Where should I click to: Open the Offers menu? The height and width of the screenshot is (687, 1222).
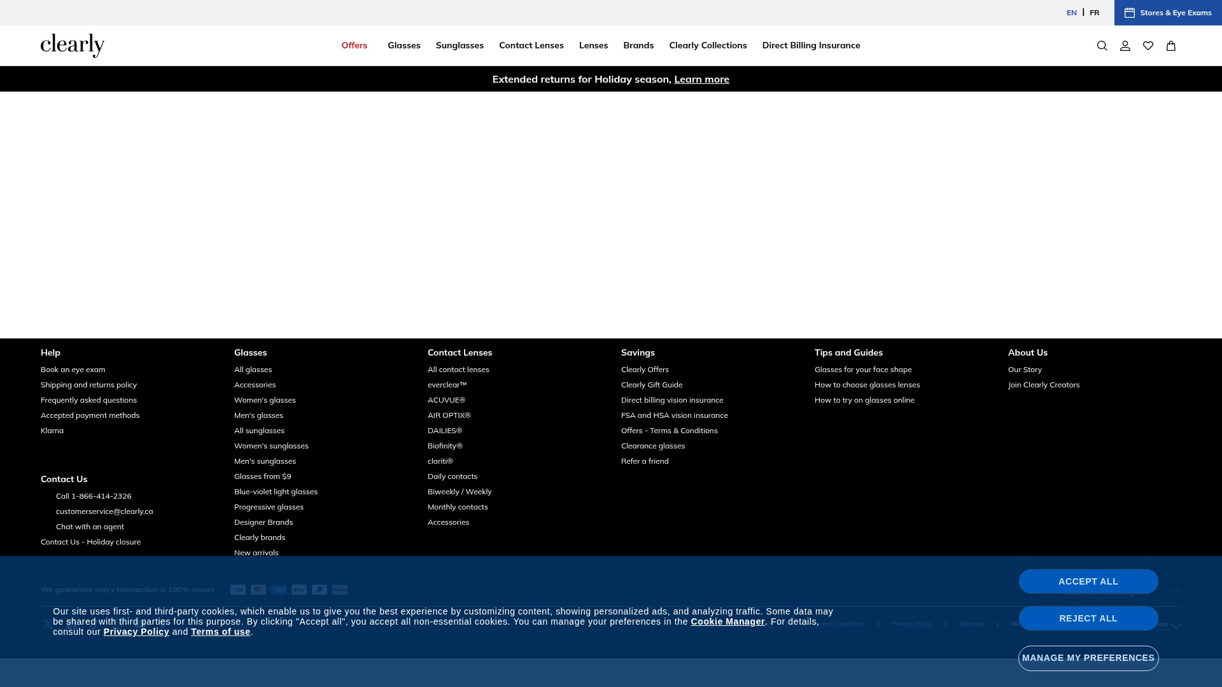355,45
